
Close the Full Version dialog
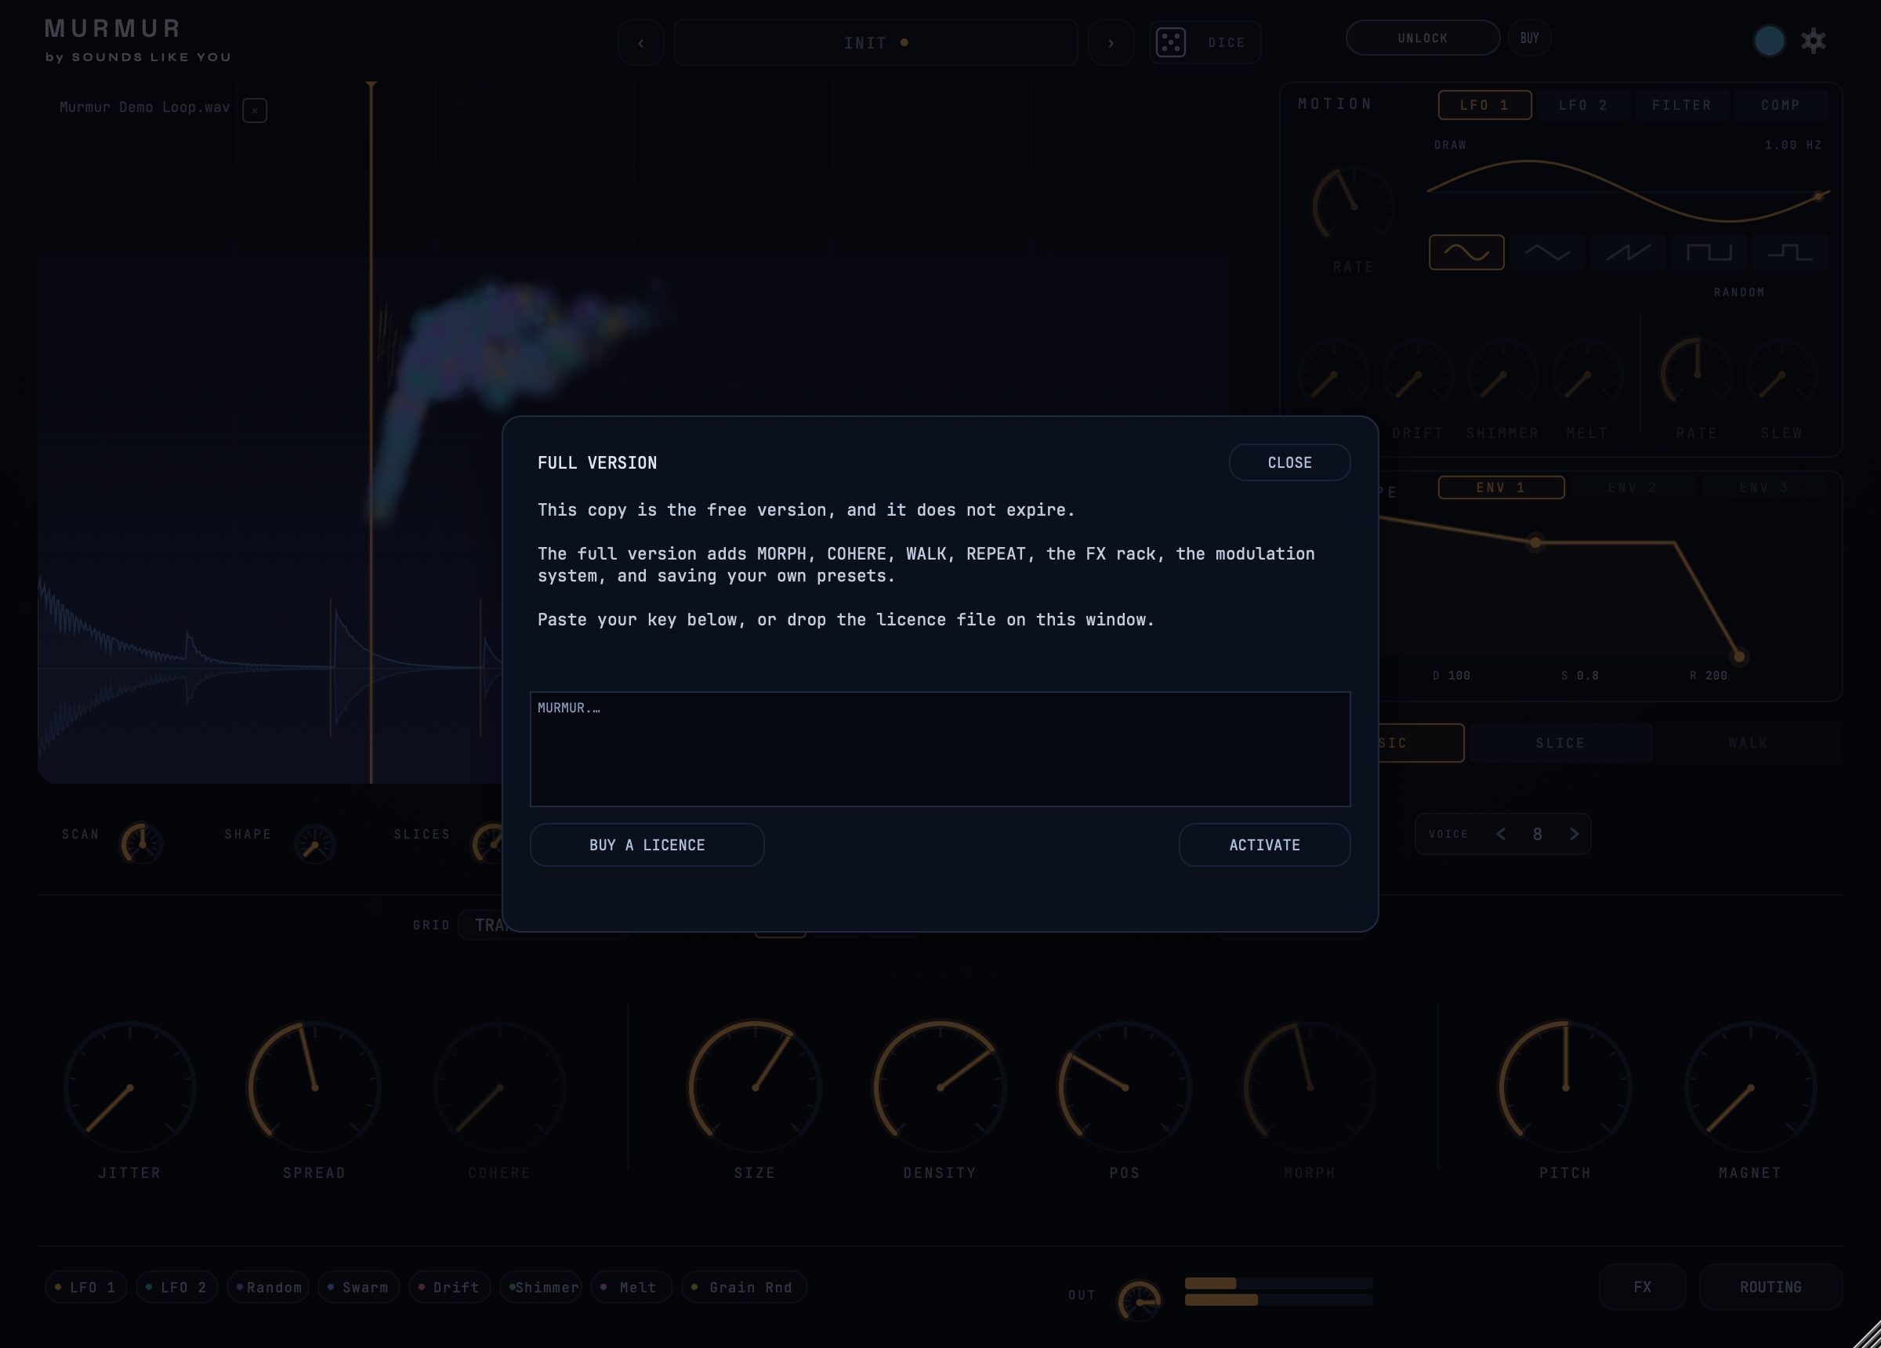tap(1290, 462)
